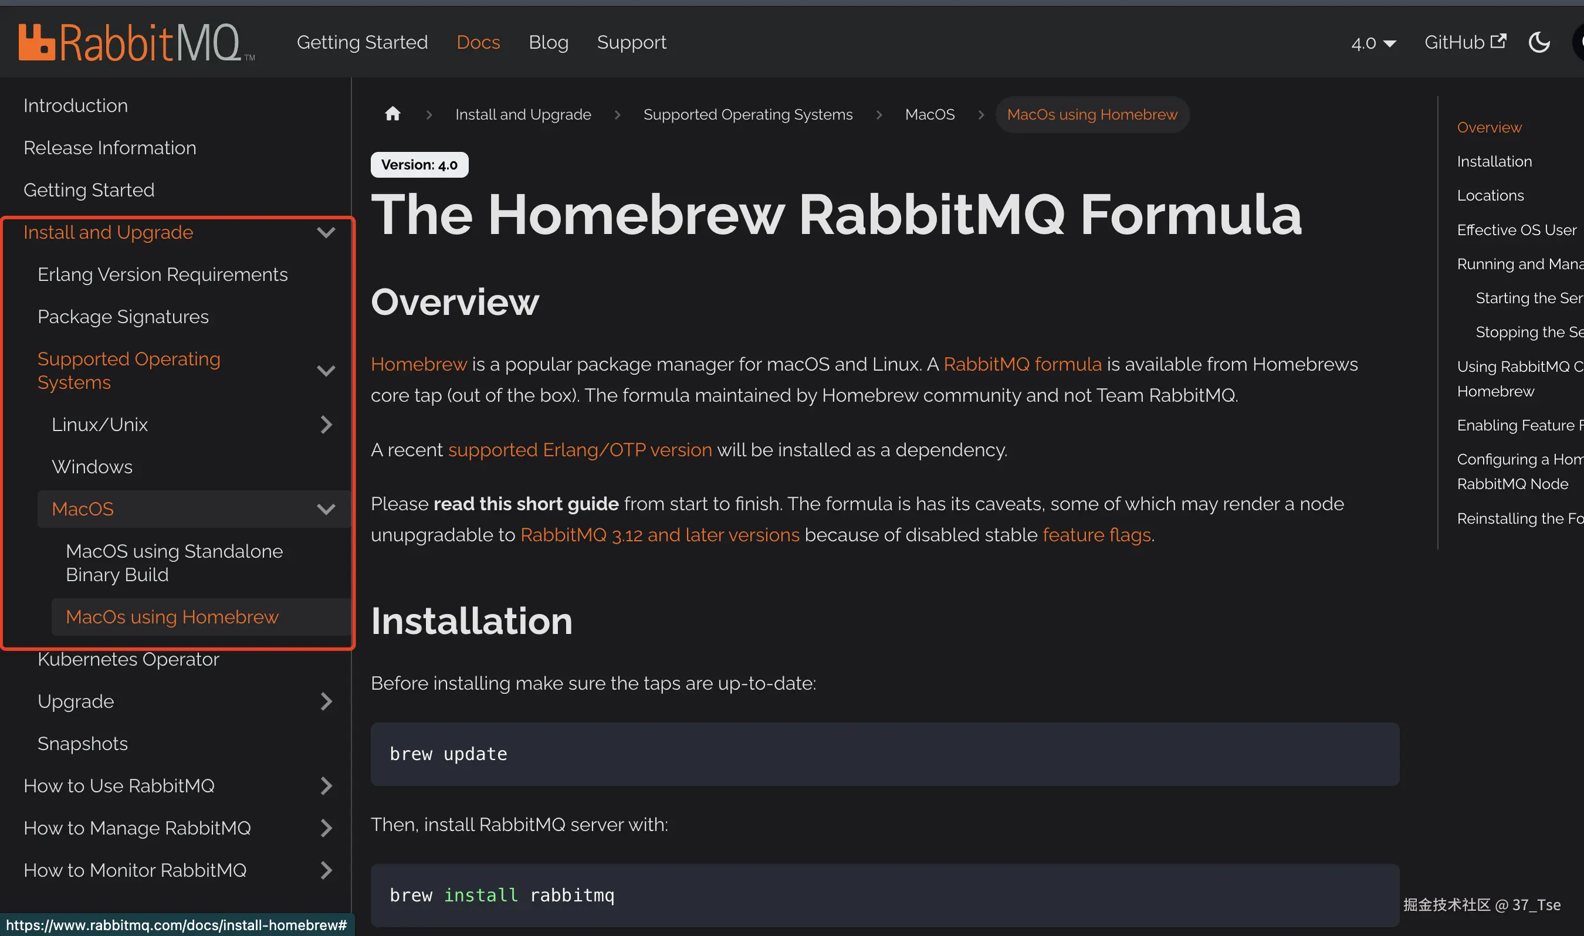The width and height of the screenshot is (1584, 936).
Task: Expand the Linux/Unix submenu arrow
Action: [x=326, y=425]
